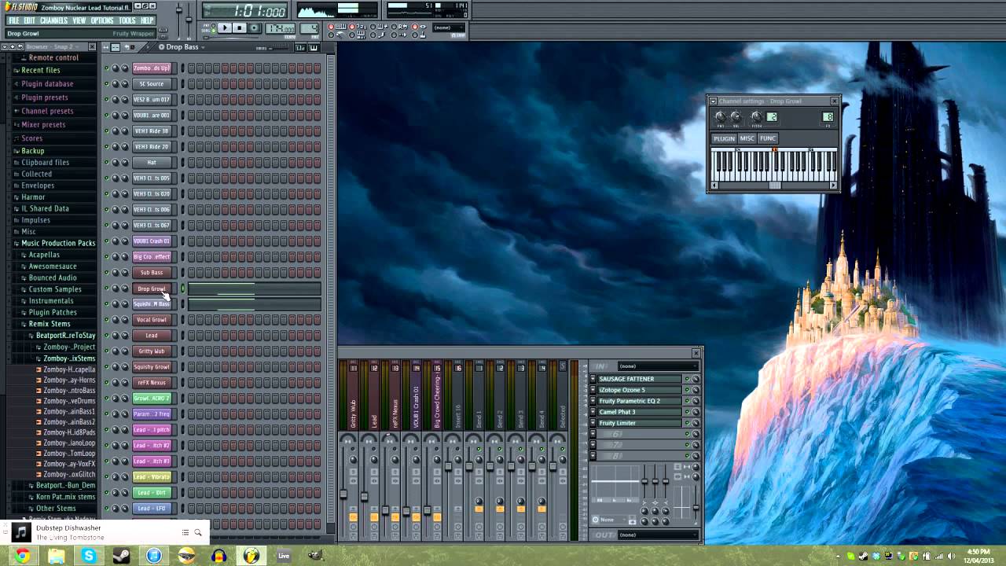Image resolution: width=1006 pixels, height=566 pixels.
Task: Open File Explorer folder in the taskbar
Action: coord(56,556)
